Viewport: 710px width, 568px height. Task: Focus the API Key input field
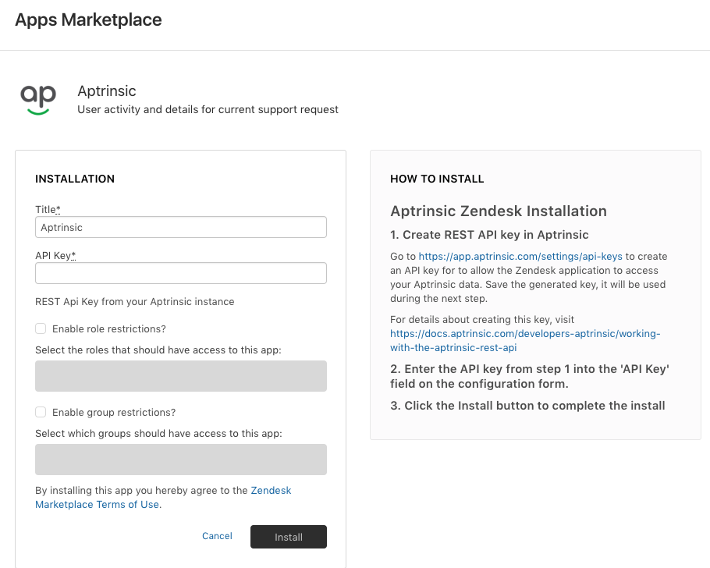(181, 273)
